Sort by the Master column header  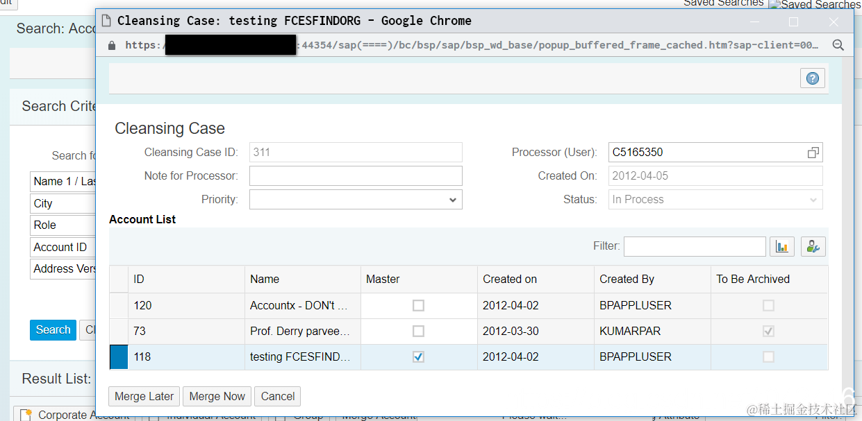420,279
